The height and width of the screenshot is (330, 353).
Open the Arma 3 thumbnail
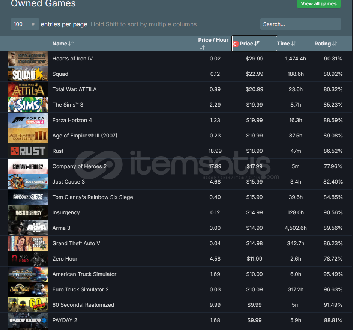click(28, 228)
